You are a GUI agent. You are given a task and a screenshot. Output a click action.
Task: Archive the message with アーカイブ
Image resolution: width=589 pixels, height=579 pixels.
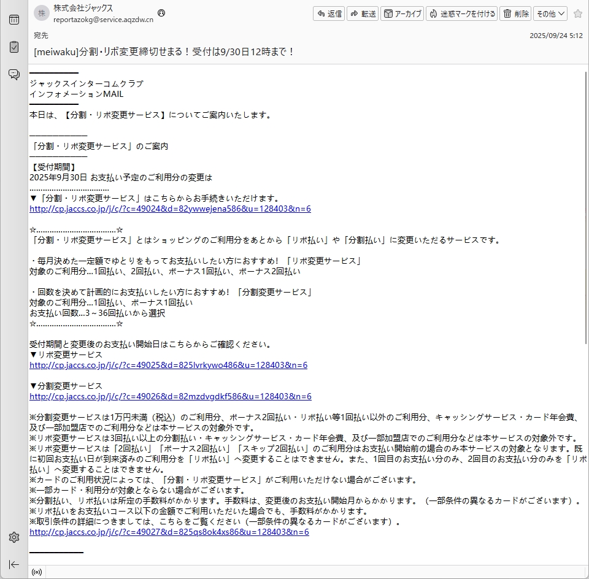[402, 13]
